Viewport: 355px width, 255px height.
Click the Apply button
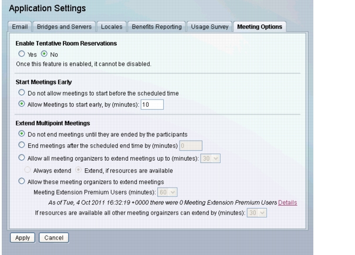(x=22, y=238)
